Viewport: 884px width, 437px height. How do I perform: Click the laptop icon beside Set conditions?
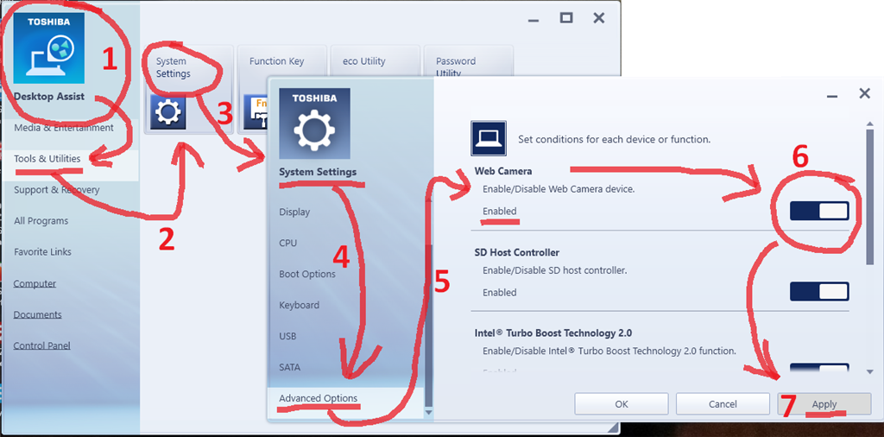[489, 138]
